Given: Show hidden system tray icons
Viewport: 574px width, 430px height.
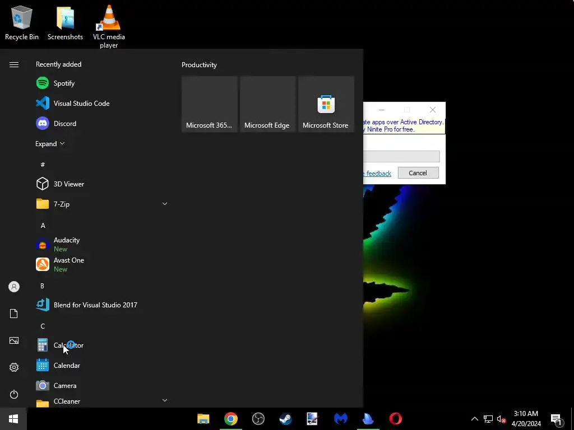Looking at the screenshot, I should [x=474, y=419].
